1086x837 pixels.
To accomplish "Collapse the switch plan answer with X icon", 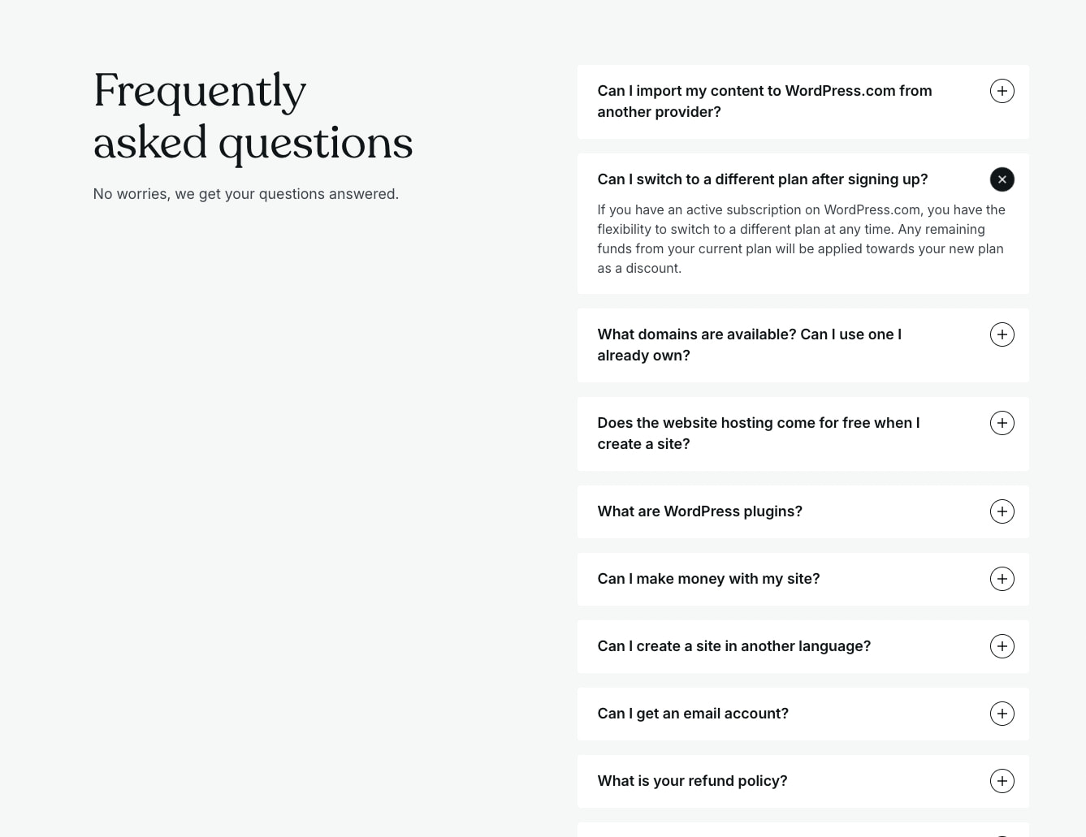I will tap(1002, 179).
